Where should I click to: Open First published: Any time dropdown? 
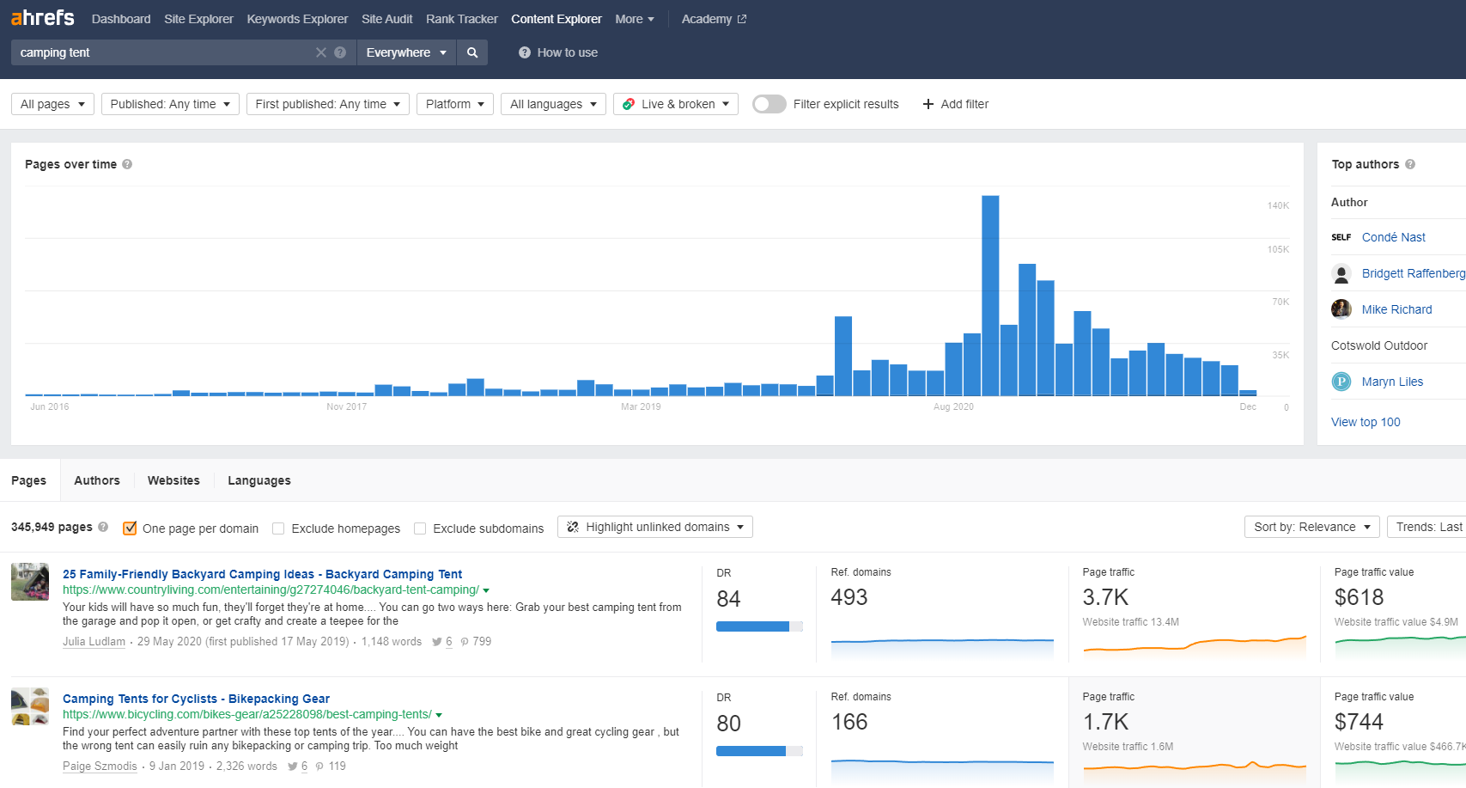coord(328,104)
